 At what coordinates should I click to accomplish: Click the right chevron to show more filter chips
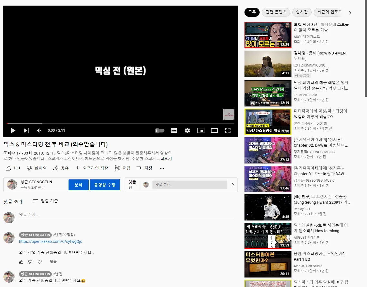[x=350, y=13]
